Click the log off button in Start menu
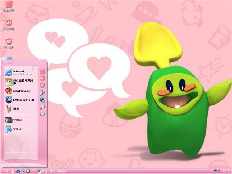 point(16,165)
